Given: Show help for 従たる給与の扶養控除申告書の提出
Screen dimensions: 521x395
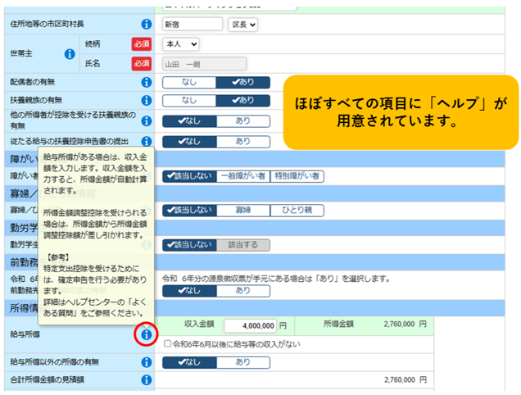Looking at the screenshot, I should pos(146,142).
